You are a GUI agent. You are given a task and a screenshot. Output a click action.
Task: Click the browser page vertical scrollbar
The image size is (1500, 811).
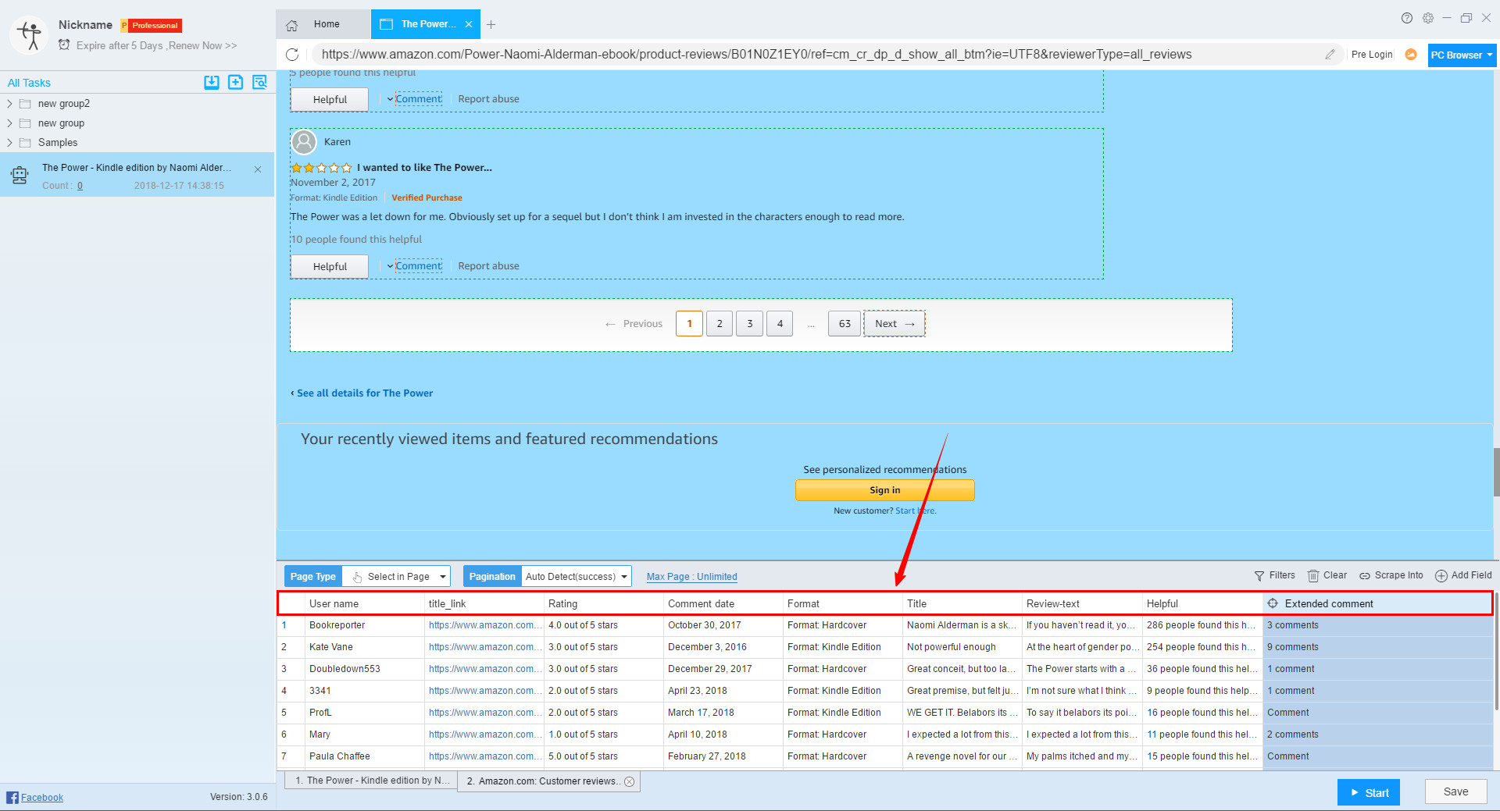coord(1496,471)
